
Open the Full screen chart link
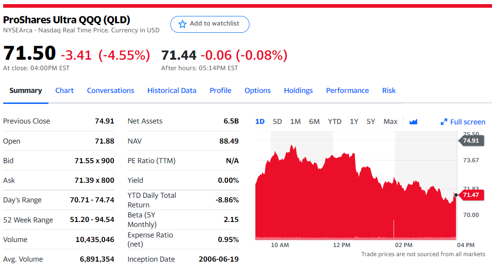point(463,122)
